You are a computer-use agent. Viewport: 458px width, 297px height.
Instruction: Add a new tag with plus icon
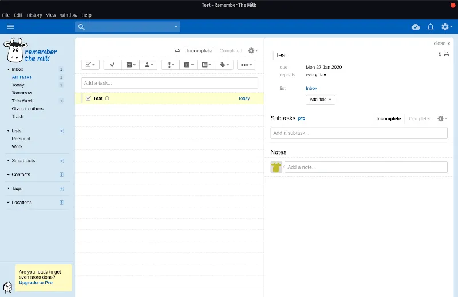(61, 189)
